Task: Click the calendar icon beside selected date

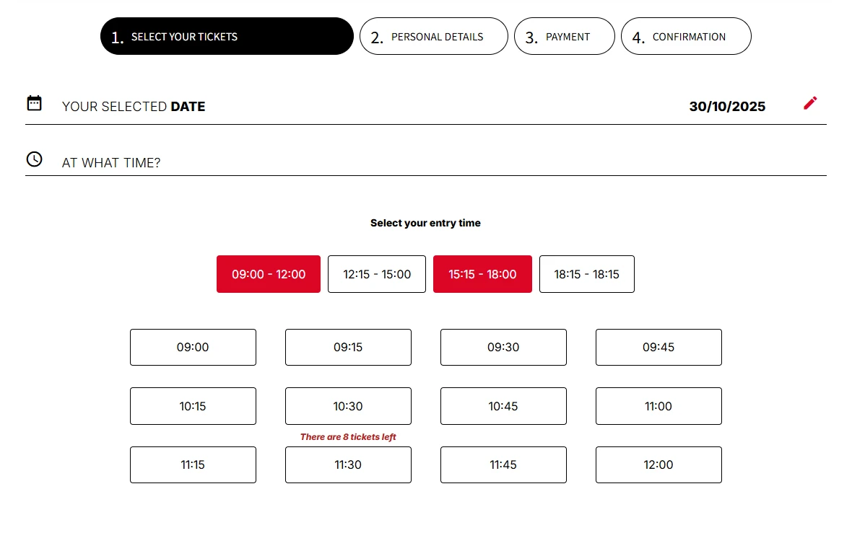Action: click(34, 103)
